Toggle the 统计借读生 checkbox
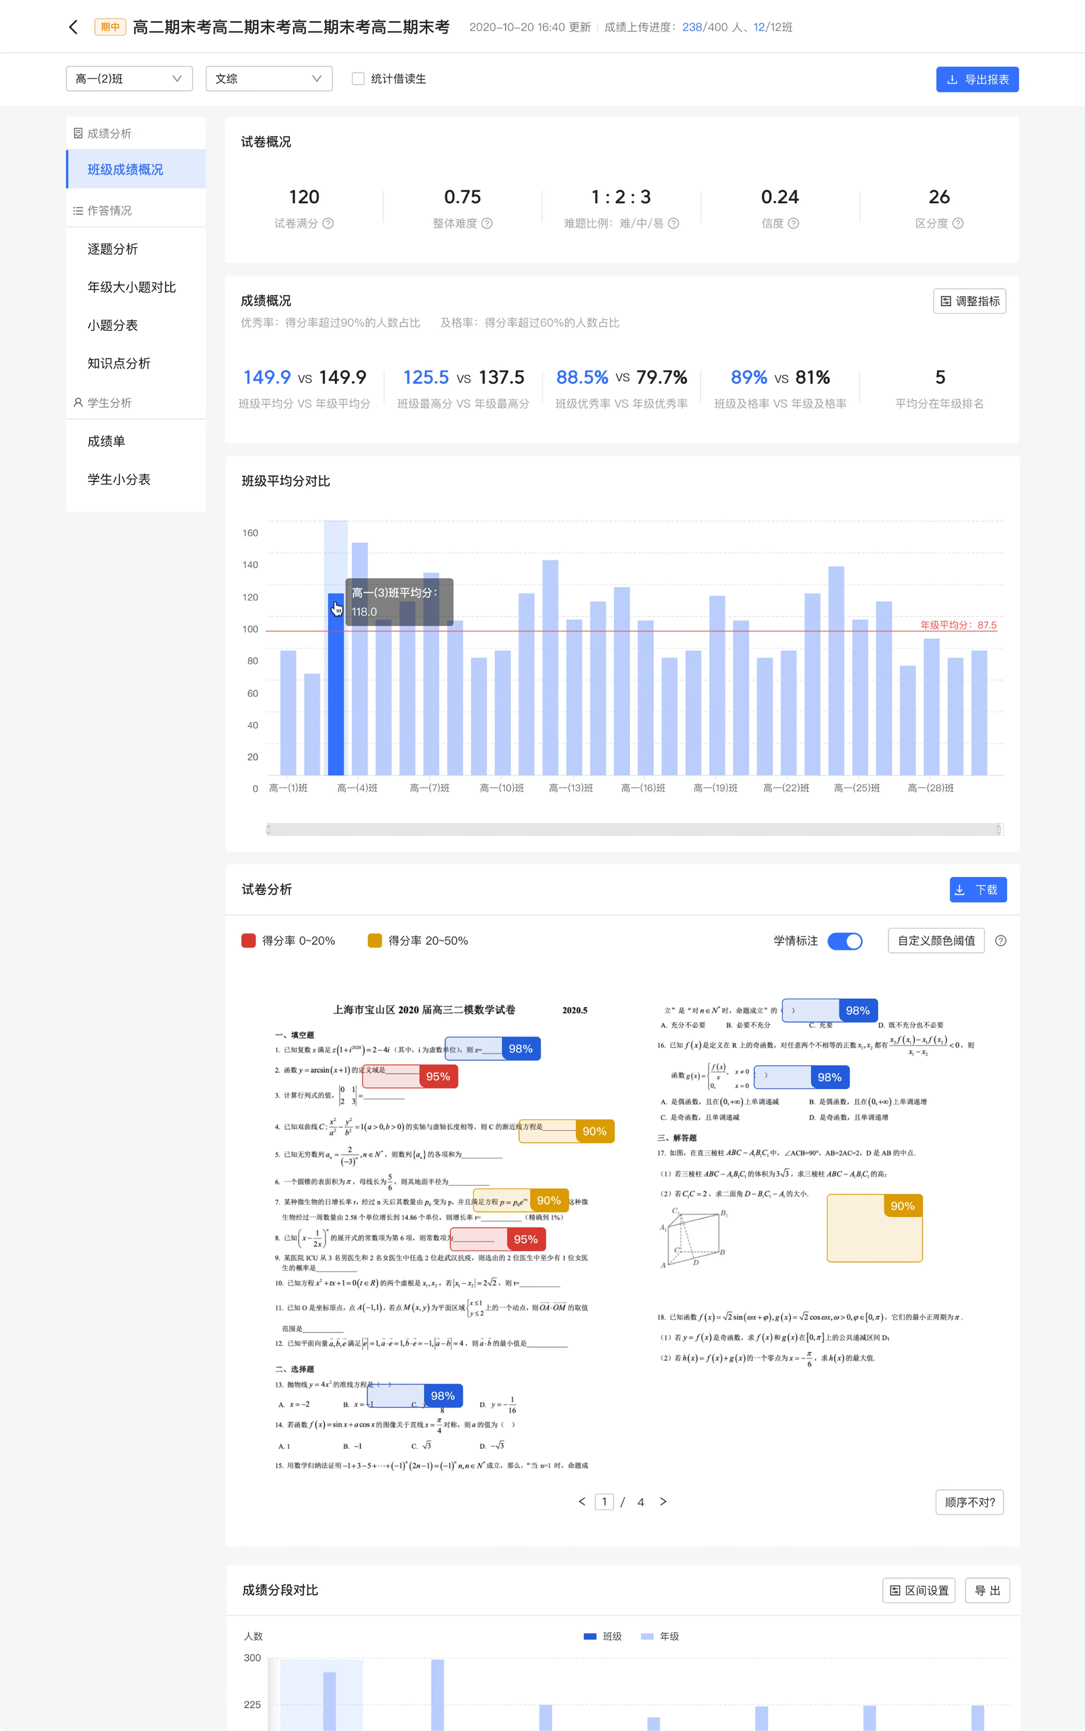The image size is (1085, 1731). click(x=358, y=79)
